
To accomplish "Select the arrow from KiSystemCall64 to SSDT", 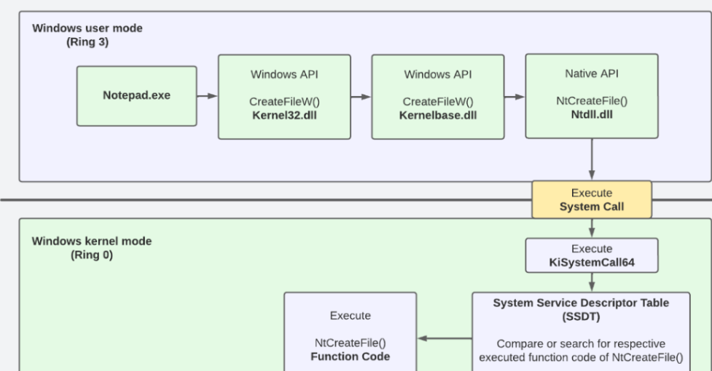I will [591, 282].
